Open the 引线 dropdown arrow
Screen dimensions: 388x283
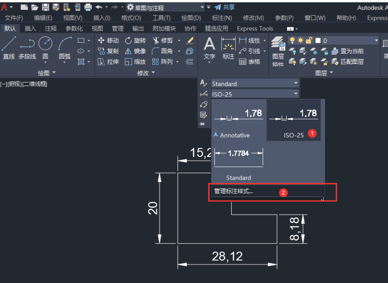[265, 51]
